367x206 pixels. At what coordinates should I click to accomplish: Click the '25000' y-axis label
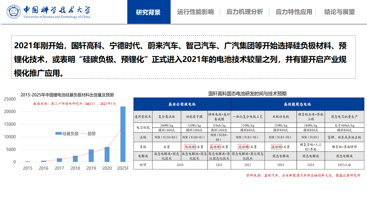point(10,99)
